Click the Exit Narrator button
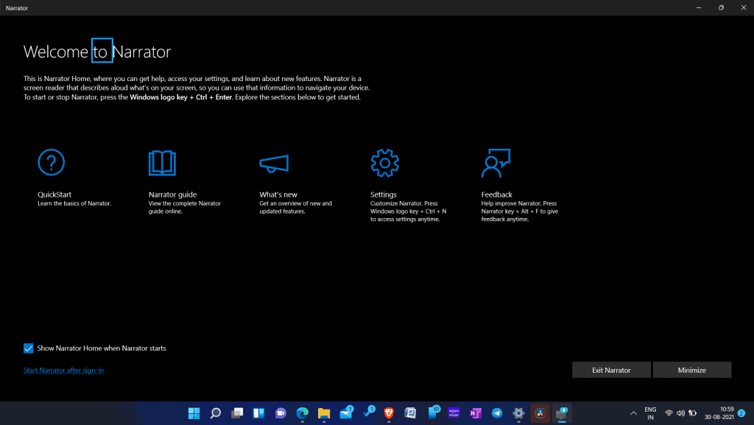Viewport: 754px width, 425px height. [x=611, y=369]
